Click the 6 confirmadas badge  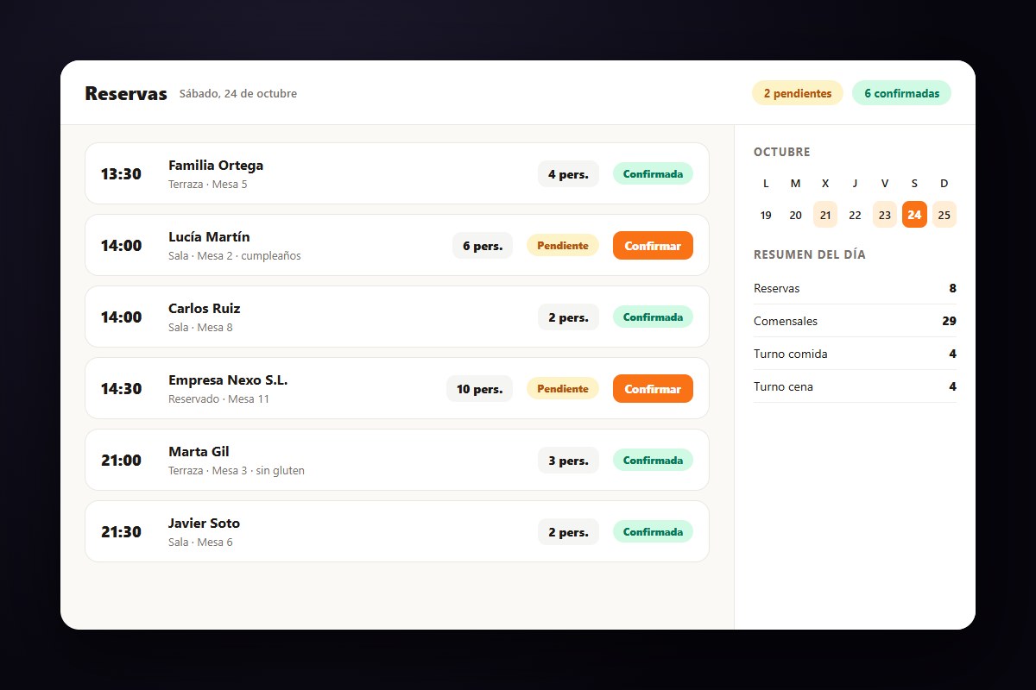point(901,93)
